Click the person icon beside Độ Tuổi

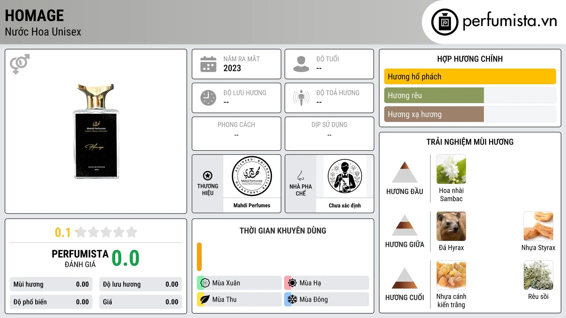[301, 64]
